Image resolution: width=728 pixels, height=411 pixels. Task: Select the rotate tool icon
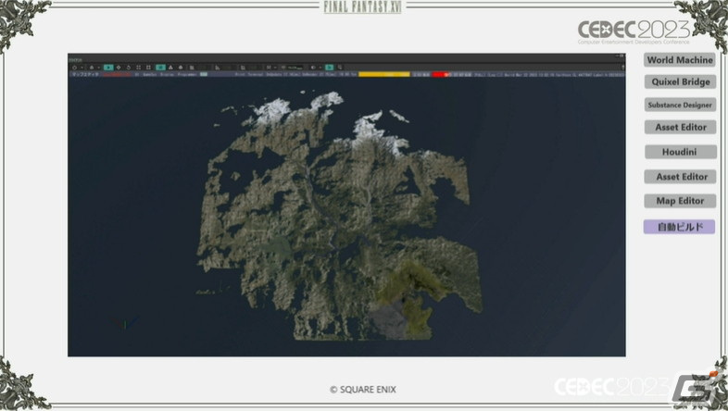click(129, 68)
